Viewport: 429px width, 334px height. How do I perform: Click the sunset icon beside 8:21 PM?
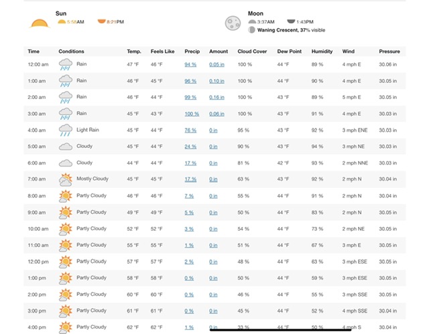tap(101, 21)
